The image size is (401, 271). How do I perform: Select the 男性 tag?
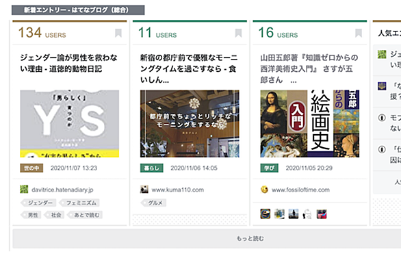coord(31,215)
